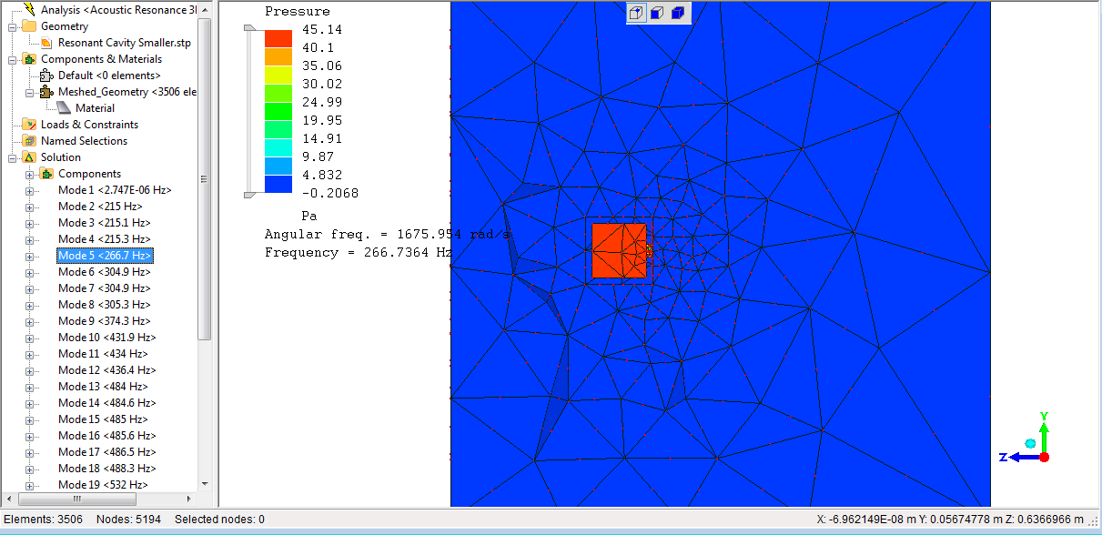
Task: Click the lightning bolt Analysis icon
Action: pyautogui.click(x=30, y=9)
